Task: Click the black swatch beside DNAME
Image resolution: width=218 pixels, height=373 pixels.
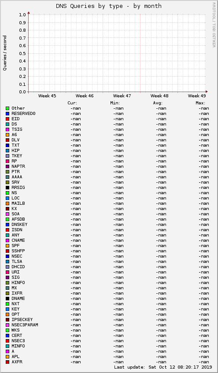Action: 7,299
